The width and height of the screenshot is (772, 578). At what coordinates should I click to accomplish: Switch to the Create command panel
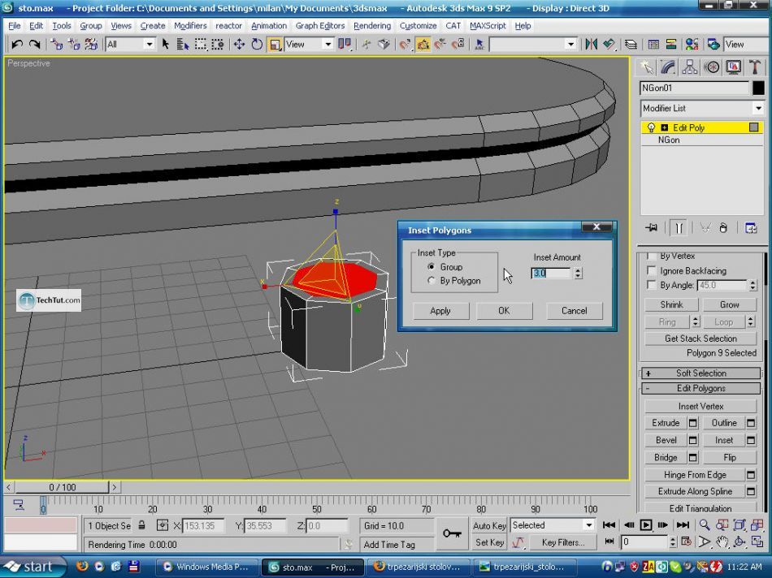pyautogui.click(x=646, y=67)
